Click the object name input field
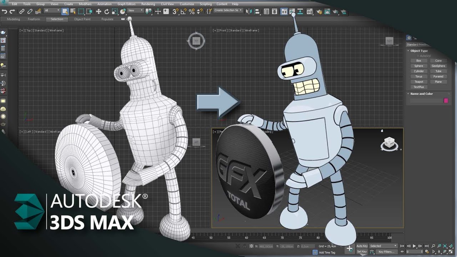457x257 pixels. (x=426, y=101)
